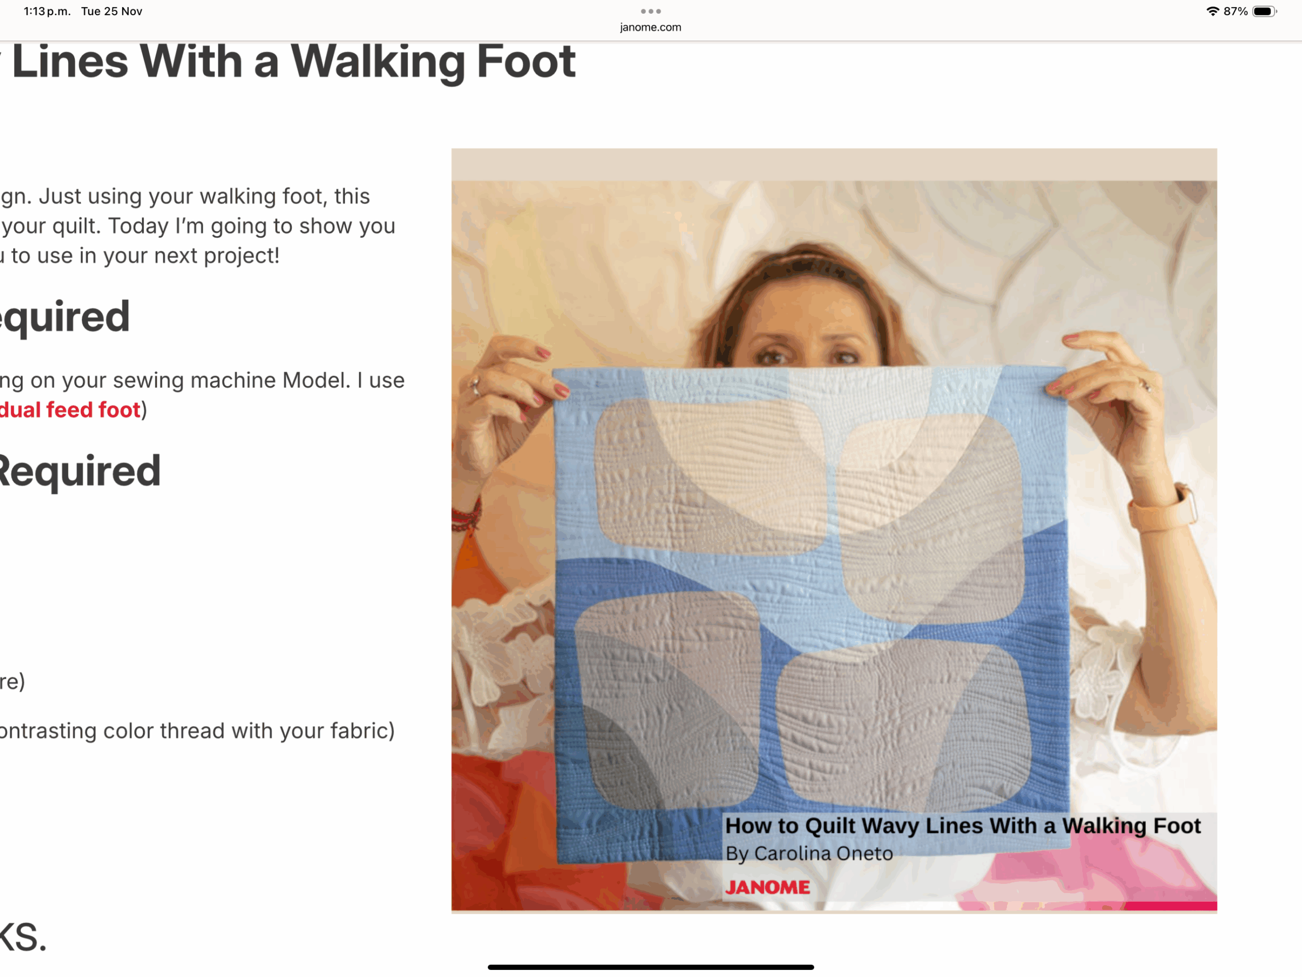
Task: Tap the battery icon in the status bar
Action: tap(1263, 11)
